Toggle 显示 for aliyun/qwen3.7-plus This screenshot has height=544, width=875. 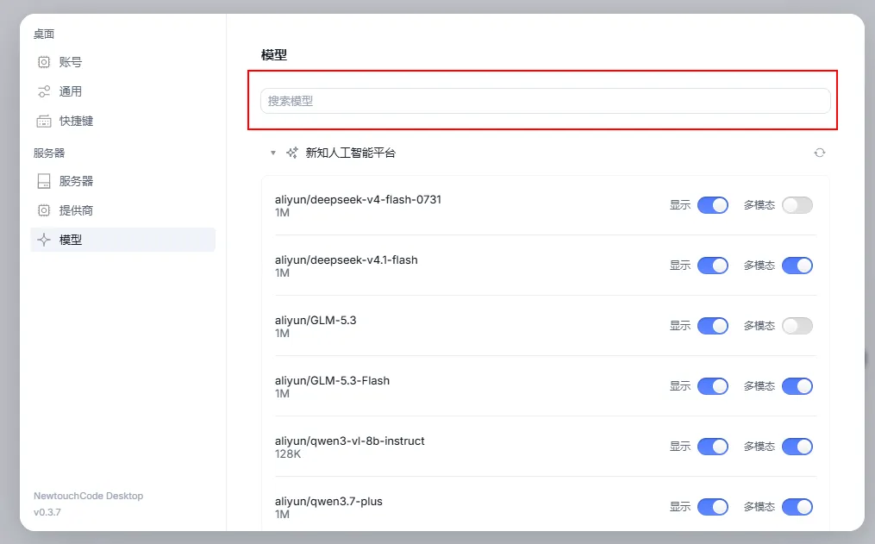[x=713, y=507]
